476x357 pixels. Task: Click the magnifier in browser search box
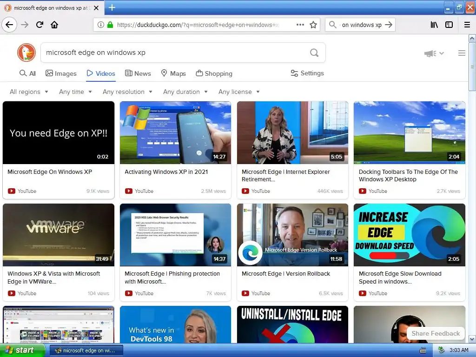coord(333,25)
